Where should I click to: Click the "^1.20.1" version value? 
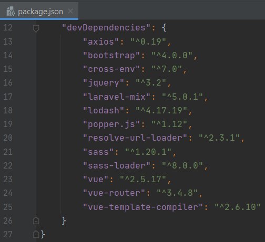148,152
